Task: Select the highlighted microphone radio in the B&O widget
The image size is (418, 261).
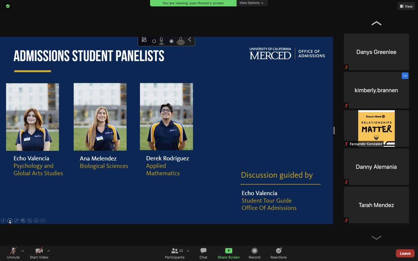Action: tap(171, 41)
